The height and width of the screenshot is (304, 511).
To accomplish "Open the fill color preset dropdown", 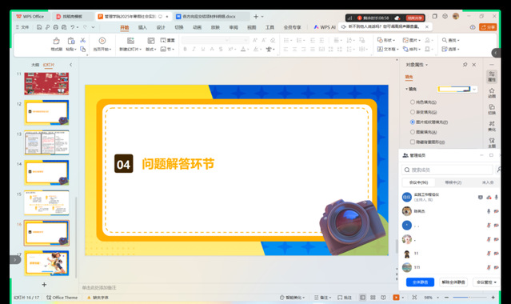I will click(474, 89).
